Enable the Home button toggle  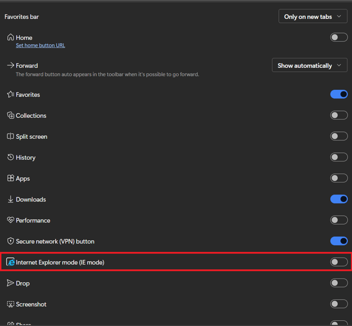339,37
